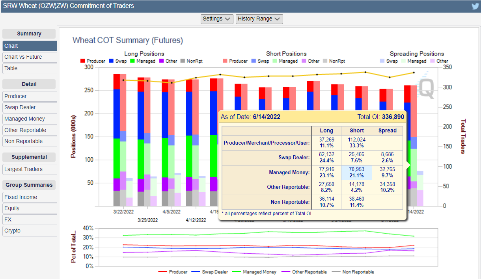Toggle the red Producer long legend swatch
The height and width of the screenshot is (279, 481).
click(x=83, y=61)
